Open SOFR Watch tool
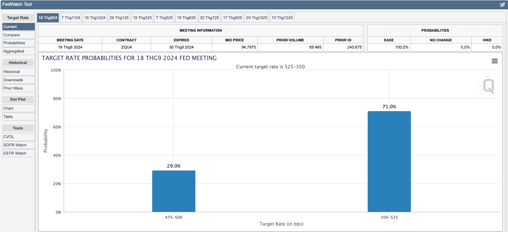This screenshot has width=508, height=232. 18,145
